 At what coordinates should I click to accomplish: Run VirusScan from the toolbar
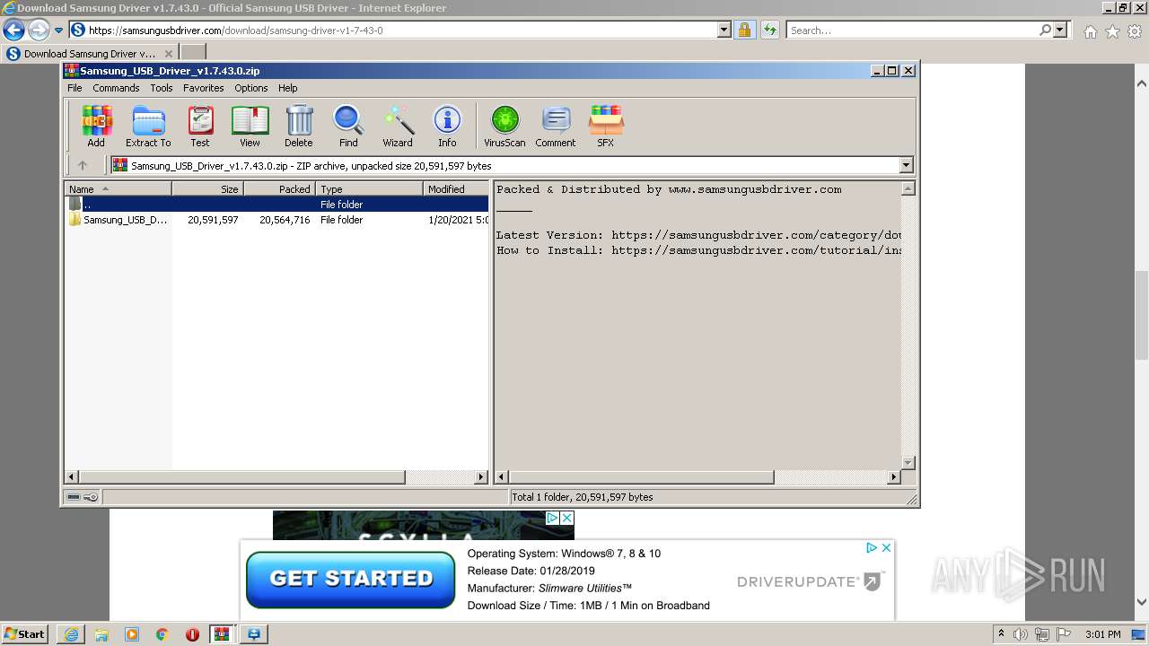tap(504, 127)
